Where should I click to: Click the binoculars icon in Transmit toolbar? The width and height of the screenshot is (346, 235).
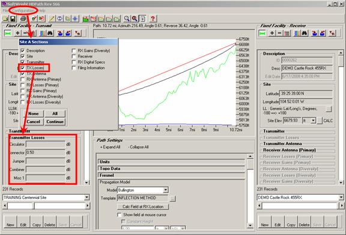(x=50, y=33)
